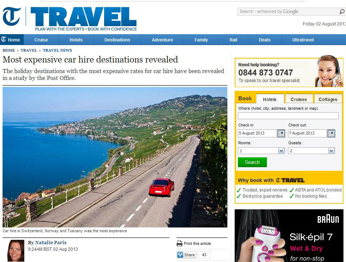Image resolution: width=346 pixels, height=262 pixels.
Task: Expand the Rooms dropdown
Action: point(261,151)
